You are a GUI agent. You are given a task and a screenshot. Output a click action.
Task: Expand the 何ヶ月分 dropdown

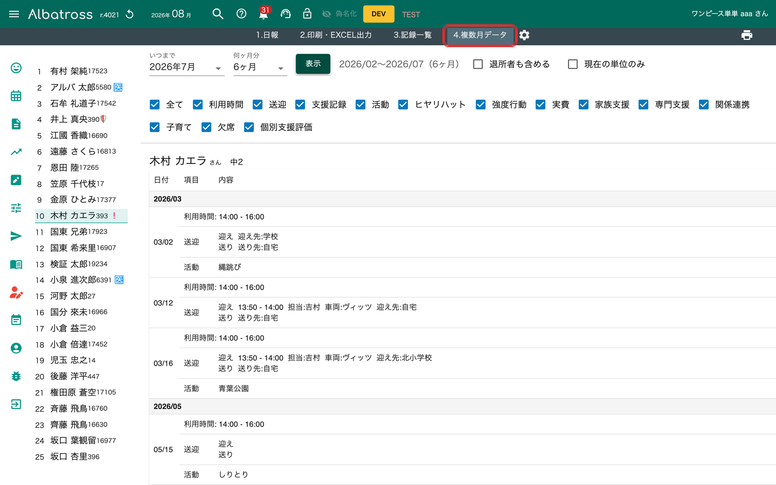(x=260, y=67)
